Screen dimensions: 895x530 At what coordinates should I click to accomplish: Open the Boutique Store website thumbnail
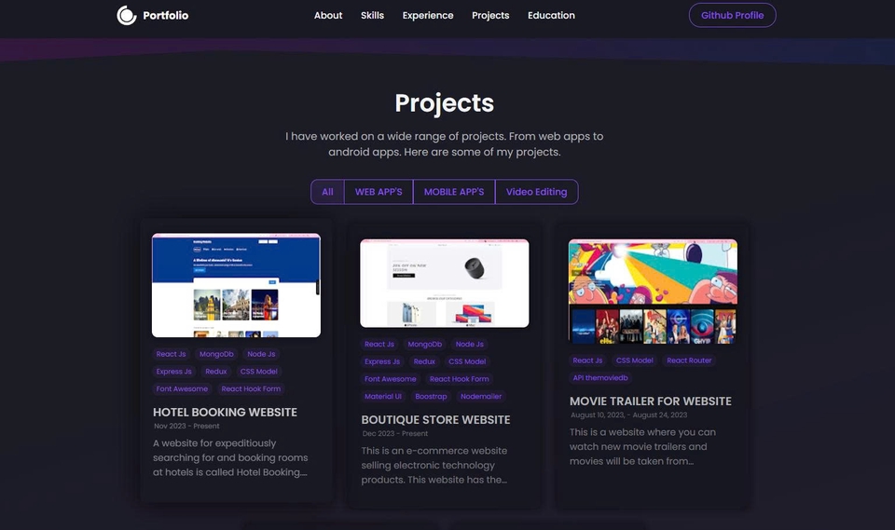point(445,283)
